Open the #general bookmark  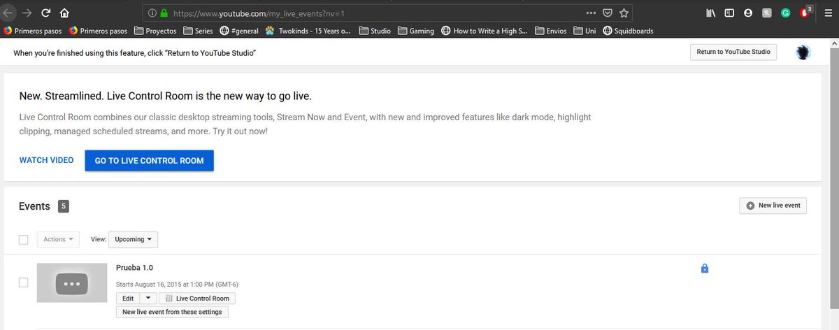[x=239, y=31]
